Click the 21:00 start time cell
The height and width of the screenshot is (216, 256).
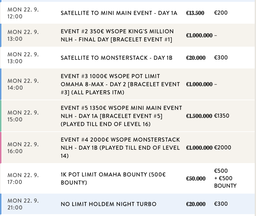tap(23, 204)
